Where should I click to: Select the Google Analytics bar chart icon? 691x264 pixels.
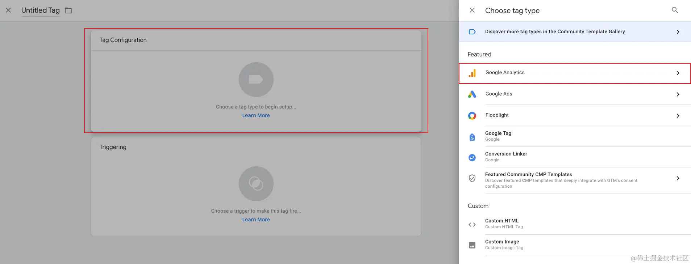[472, 73]
